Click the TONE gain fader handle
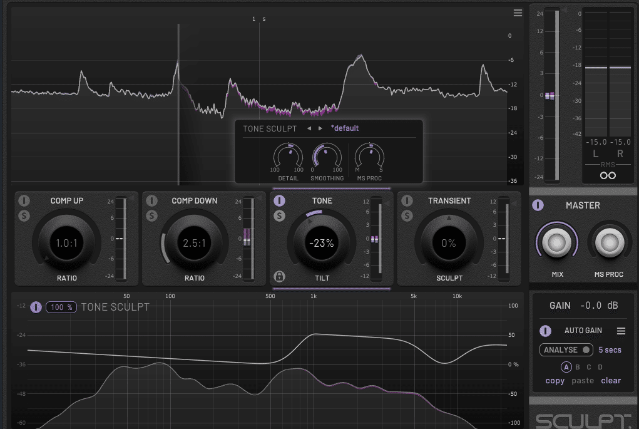This screenshot has height=429, width=639. (374, 239)
